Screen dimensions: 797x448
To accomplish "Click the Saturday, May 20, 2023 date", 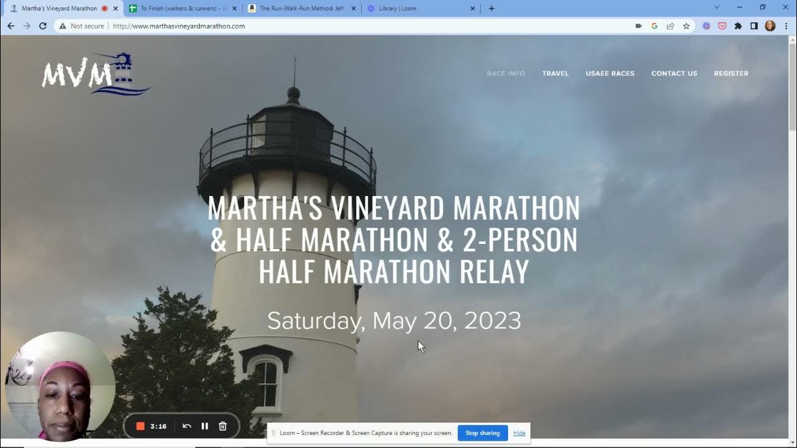I will pos(394,321).
